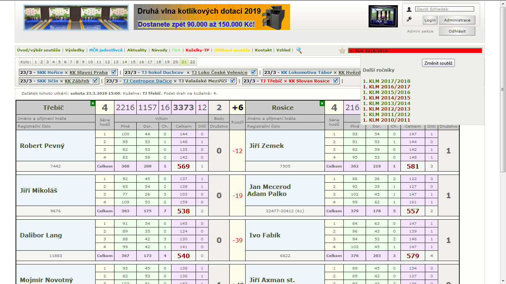Click scrollbar up arrow
This screenshot has width=506, height=284.
tap(503, 3)
